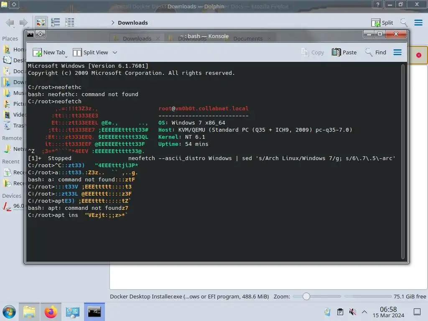The width and height of the screenshot is (428, 321).
Task: Click Split View in Konsole toolbar
Action: [x=91, y=52]
